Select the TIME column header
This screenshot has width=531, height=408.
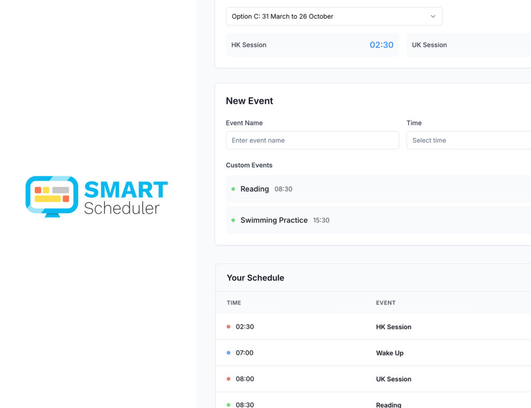point(234,303)
